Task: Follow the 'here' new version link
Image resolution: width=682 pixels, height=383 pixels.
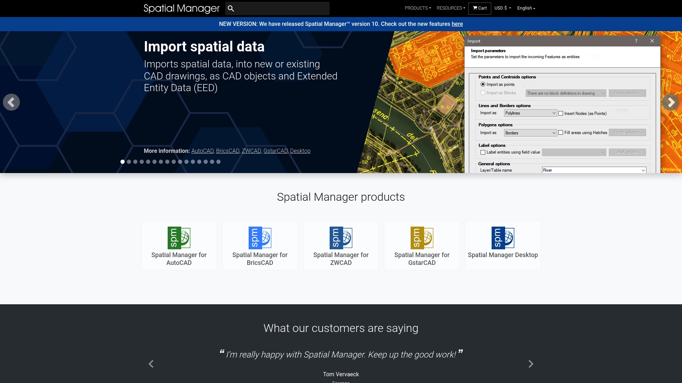Action: tap(457, 24)
